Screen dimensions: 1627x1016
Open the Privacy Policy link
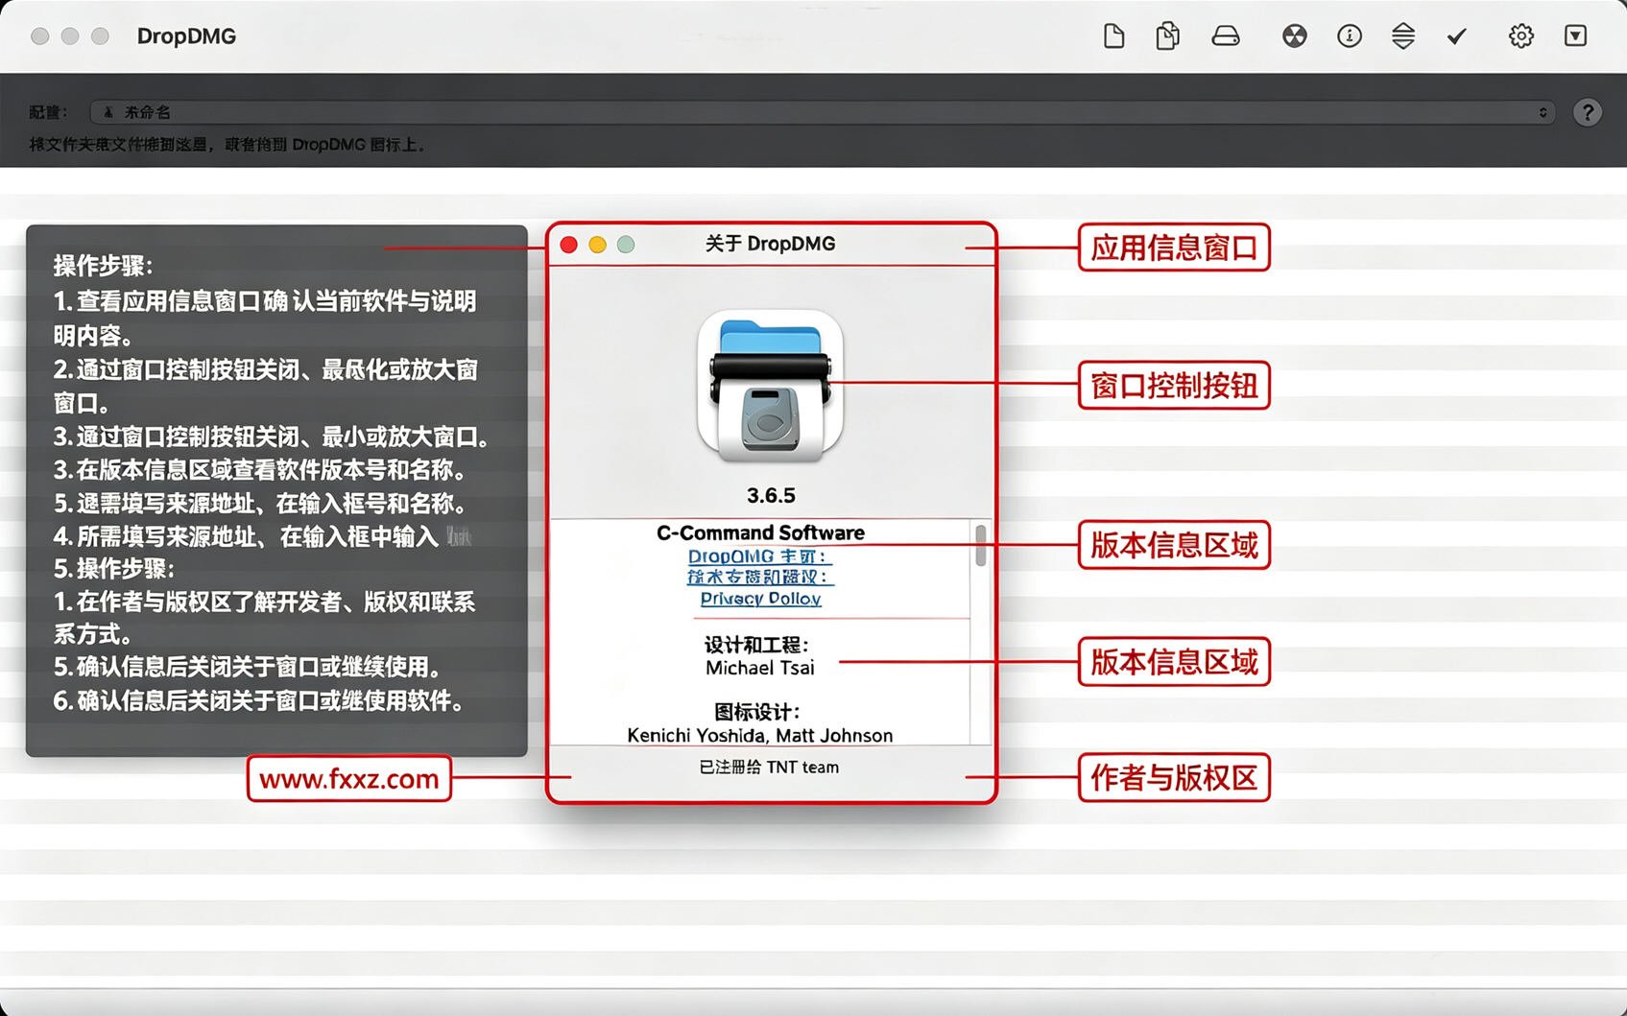(761, 599)
